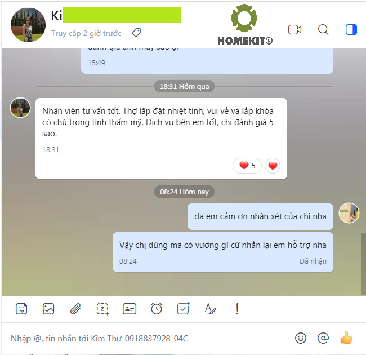Click the tag label icon beside access status
Image resolution: width=366 pixels, height=355 pixels.
(136, 33)
